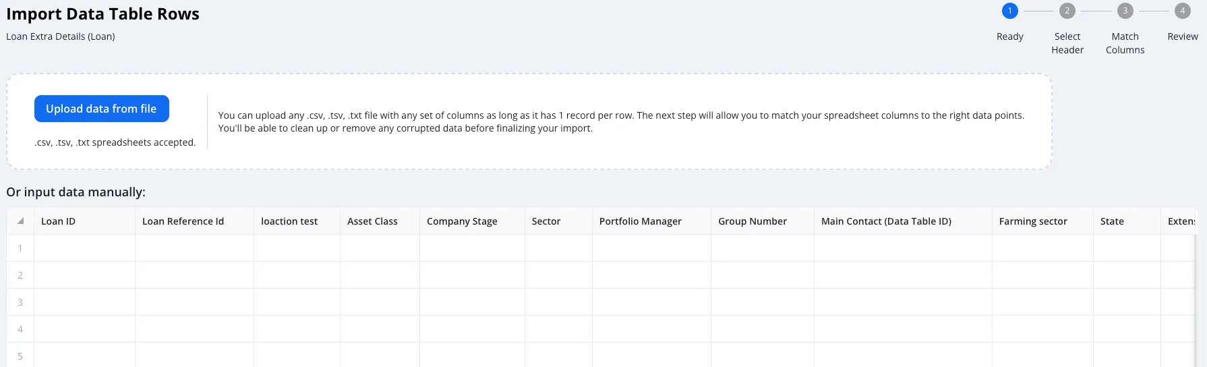
Task: Click the Asset Class column header
Action: click(x=380, y=221)
